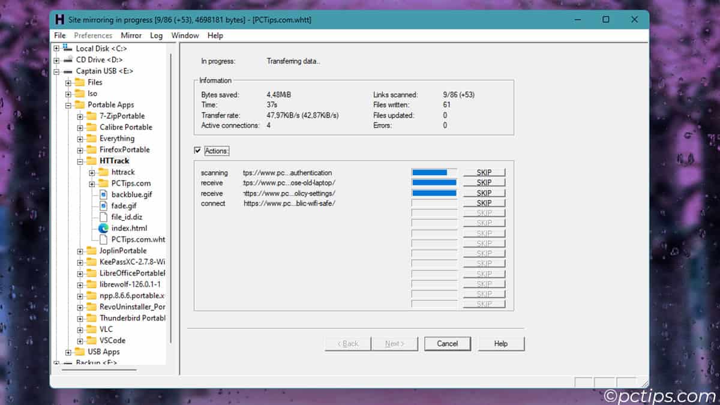720x405 pixels.
Task: Expand the VLC folder node
Action: [80, 329]
